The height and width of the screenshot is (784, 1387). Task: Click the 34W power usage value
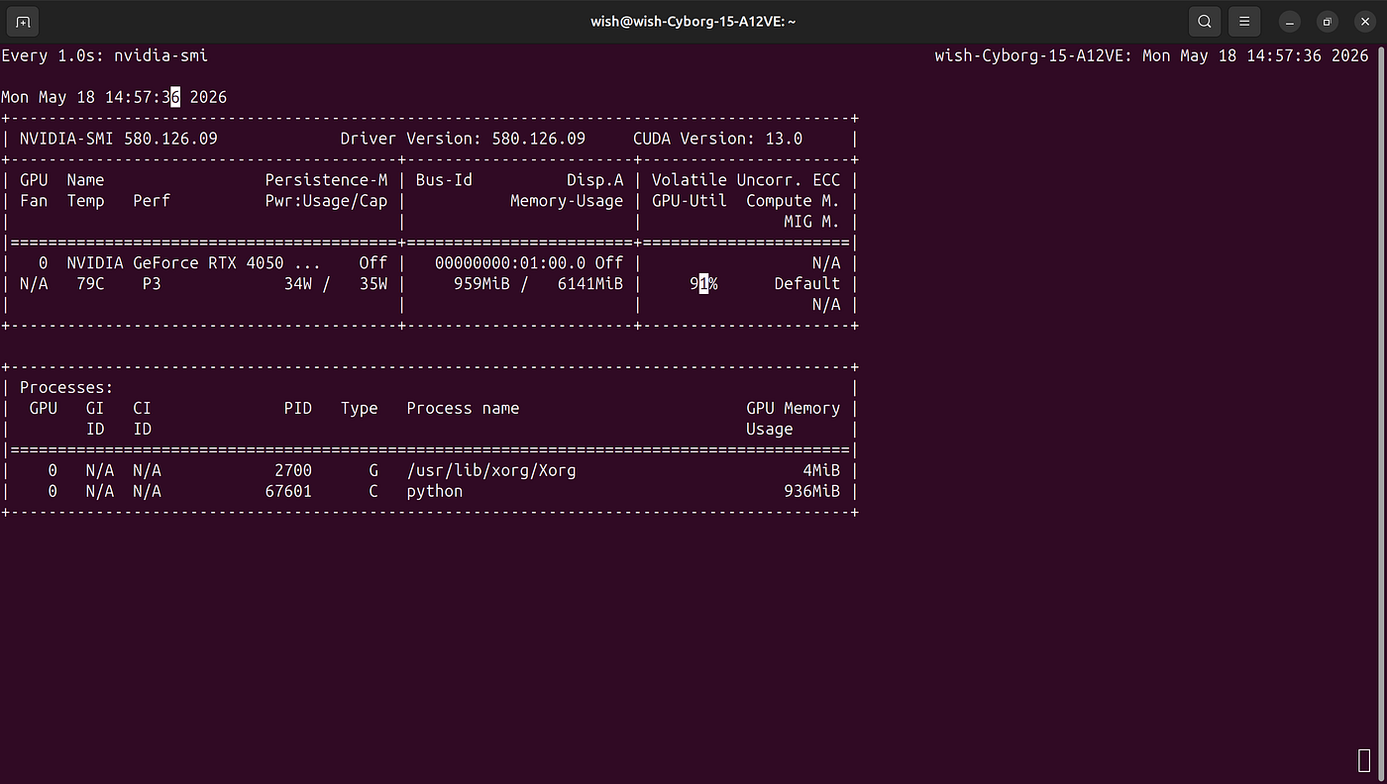[x=298, y=284]
